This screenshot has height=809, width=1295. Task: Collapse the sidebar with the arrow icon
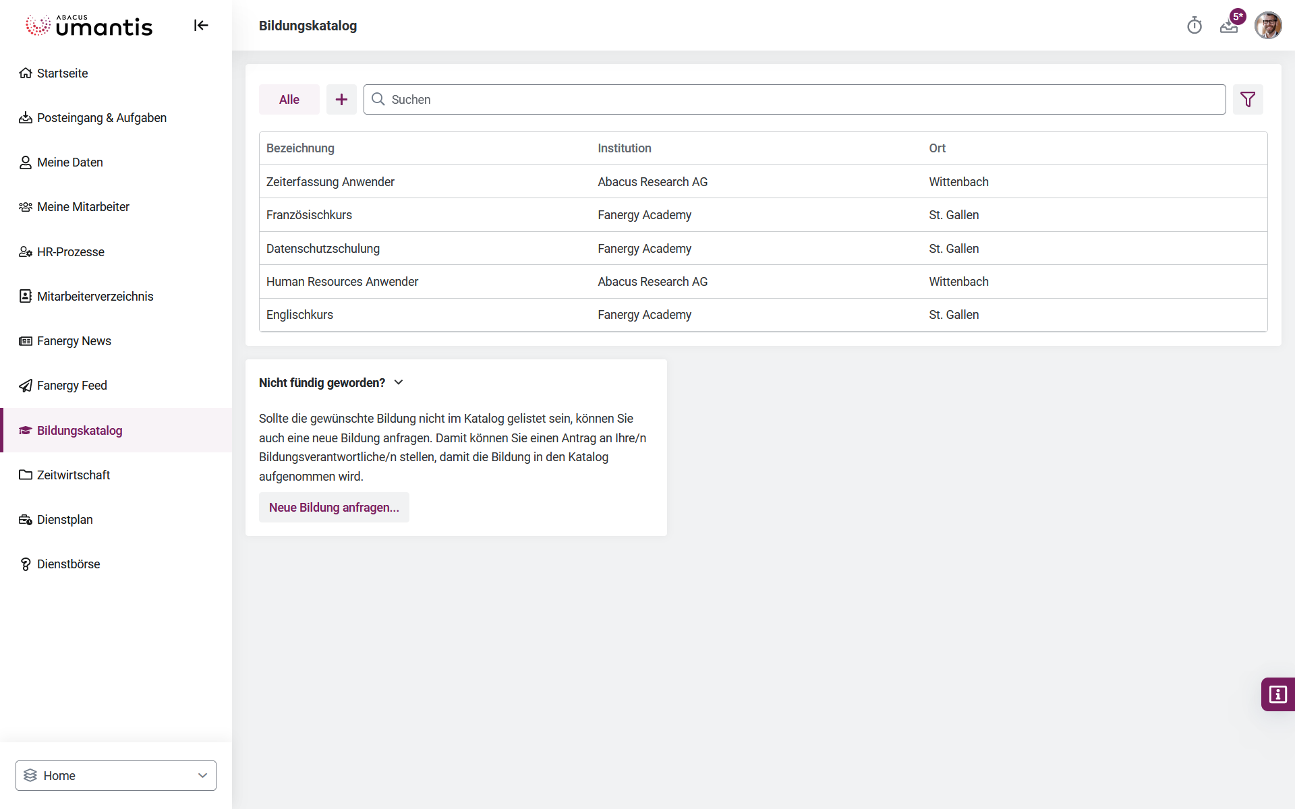pos(201,26)
